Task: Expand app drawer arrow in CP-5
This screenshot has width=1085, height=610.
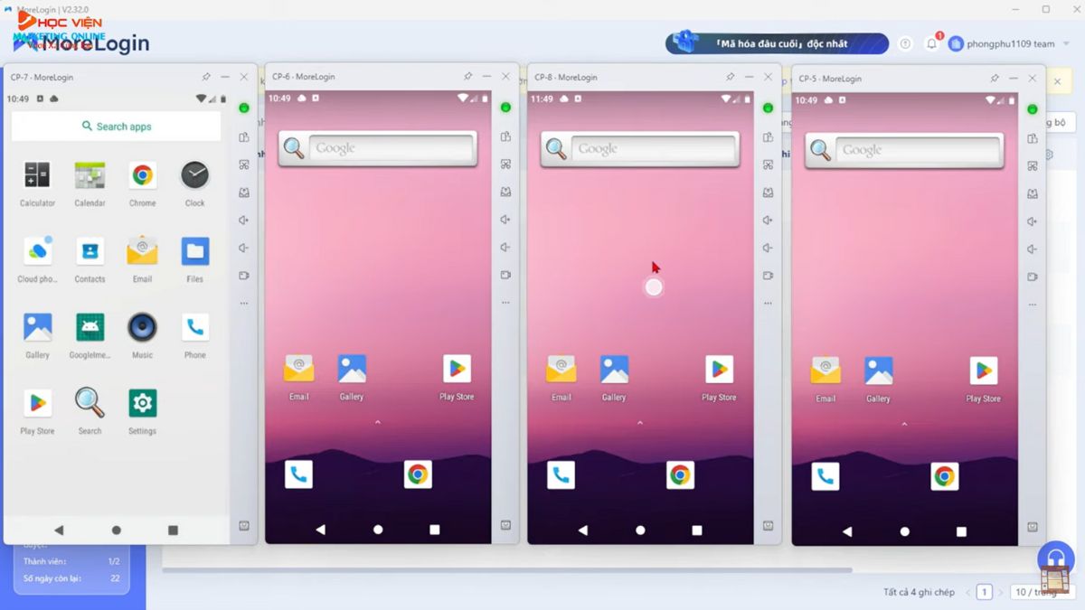Action: [x=904, y=425]
